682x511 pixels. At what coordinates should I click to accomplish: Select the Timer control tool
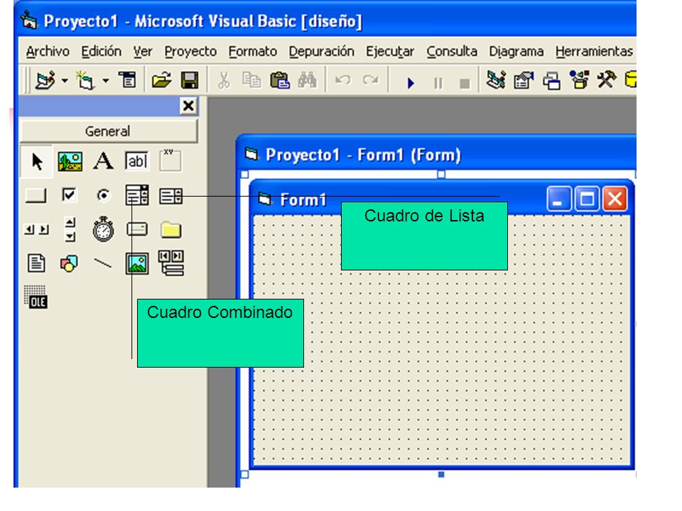tap(103, 229)
